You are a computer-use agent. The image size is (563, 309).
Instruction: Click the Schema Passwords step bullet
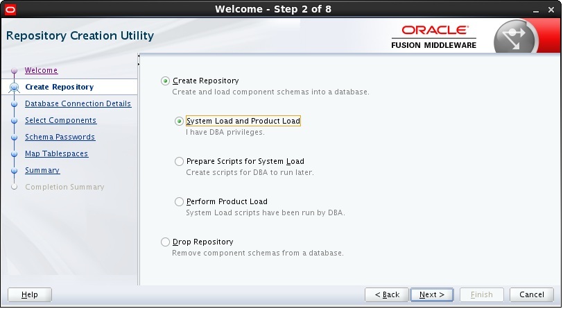click(x=14, y=137)
